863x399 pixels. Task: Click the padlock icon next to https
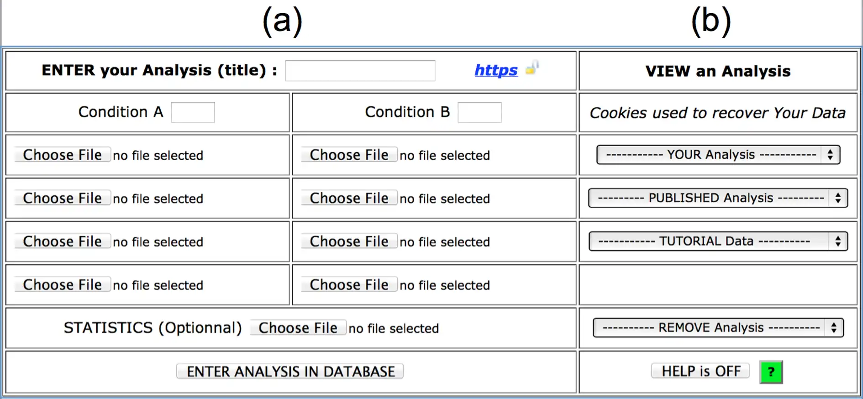click(532, 68)
